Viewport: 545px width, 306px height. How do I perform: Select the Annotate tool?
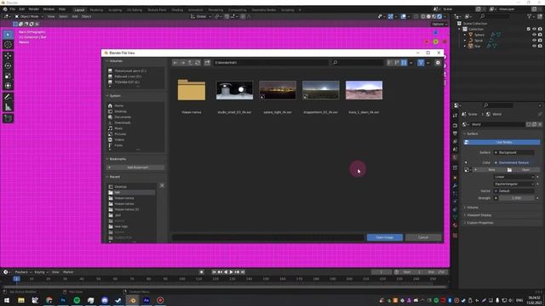8,97
